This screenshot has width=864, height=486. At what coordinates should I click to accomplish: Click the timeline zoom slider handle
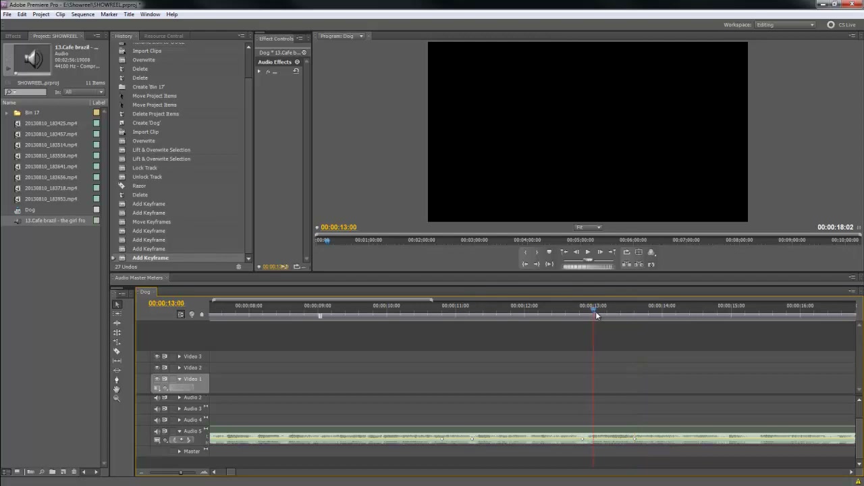180,472
